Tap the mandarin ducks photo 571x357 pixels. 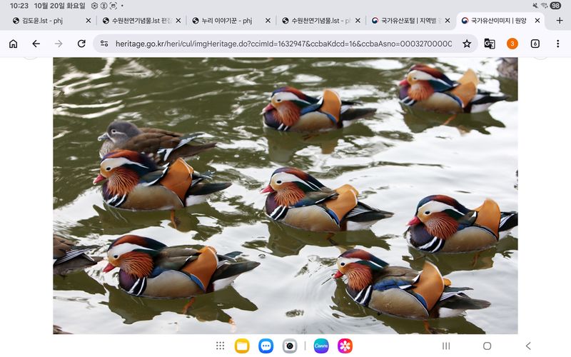[285, 195]
